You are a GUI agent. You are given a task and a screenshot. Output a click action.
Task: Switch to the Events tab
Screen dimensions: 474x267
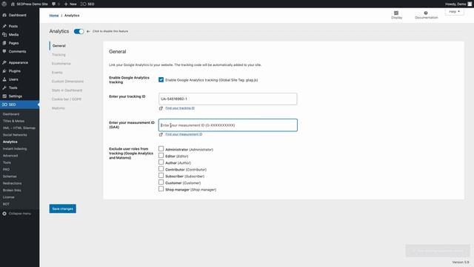click(x=57, y=73)
